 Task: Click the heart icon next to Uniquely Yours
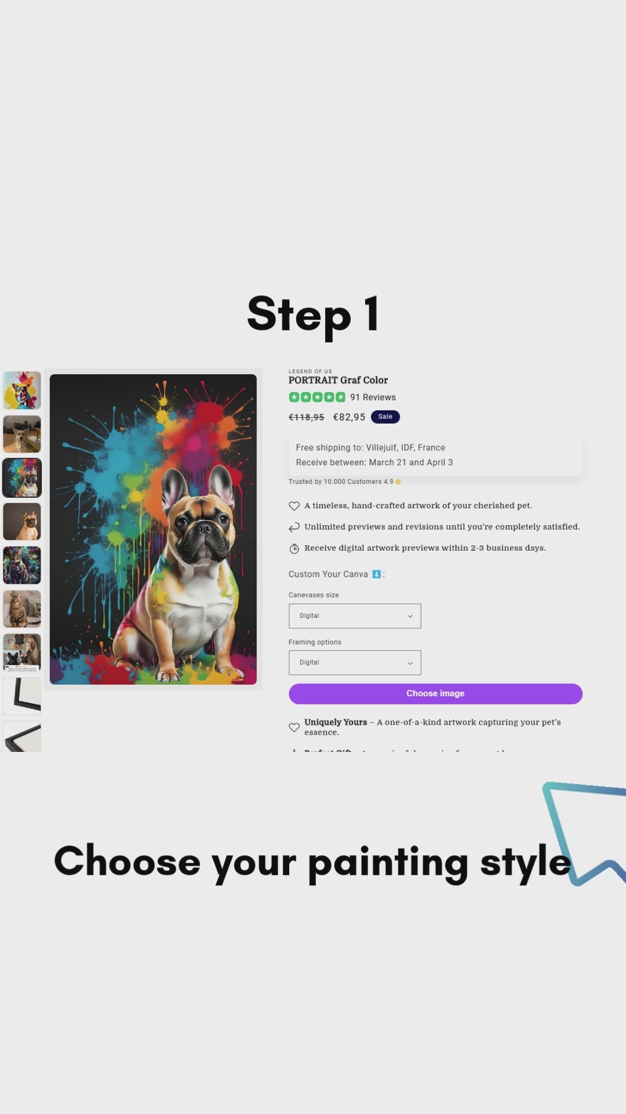coord(294,728)
